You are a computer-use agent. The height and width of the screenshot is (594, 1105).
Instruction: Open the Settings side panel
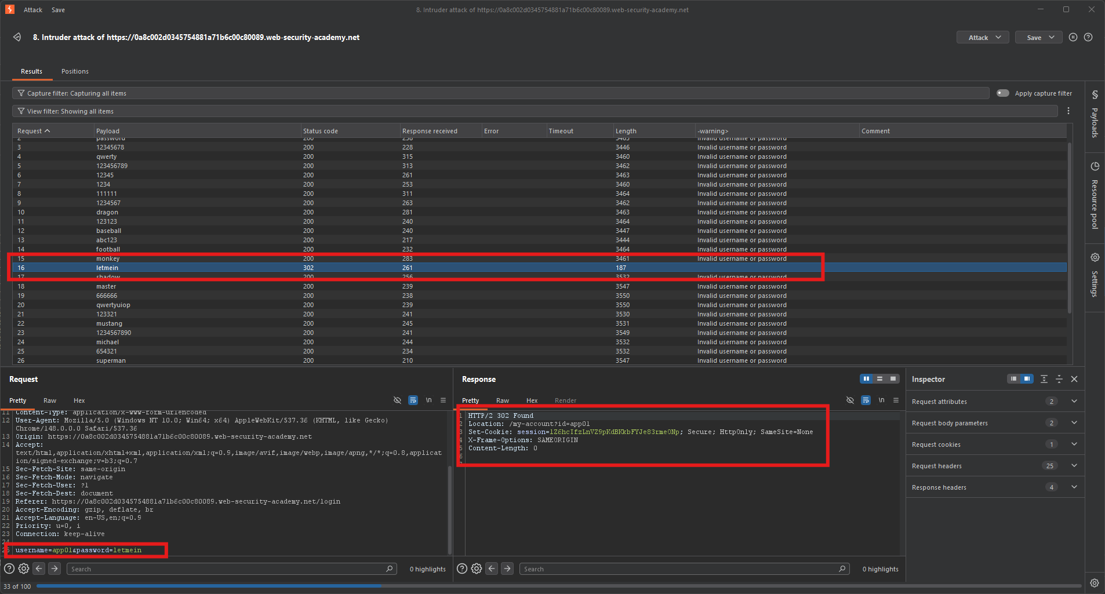pos(1095,275)
